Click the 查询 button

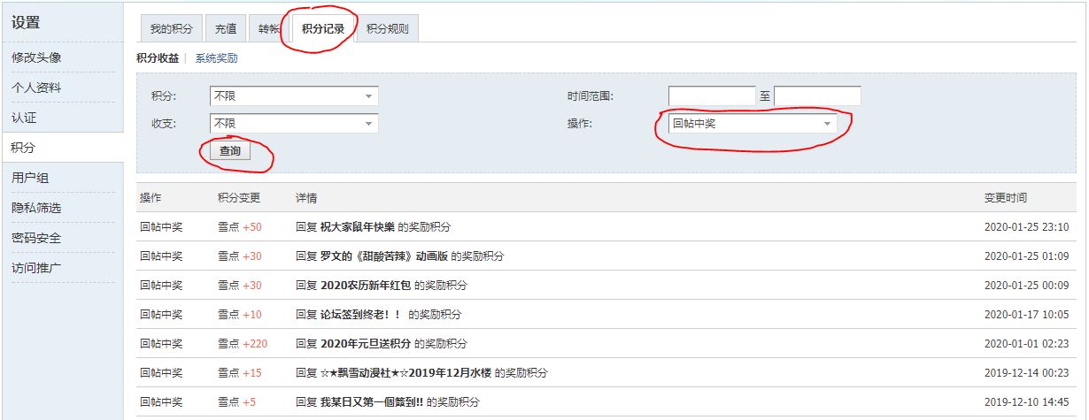pyautogui.click(x=230, y=151)
